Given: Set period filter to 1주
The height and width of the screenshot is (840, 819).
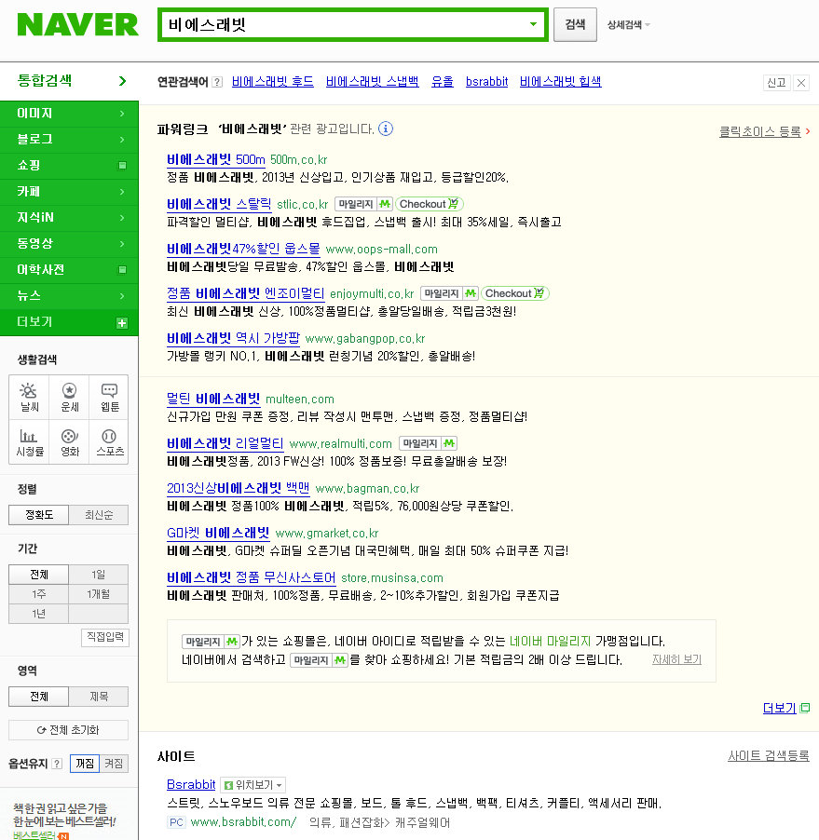Looking at the screenshot, I should (38, 594).
